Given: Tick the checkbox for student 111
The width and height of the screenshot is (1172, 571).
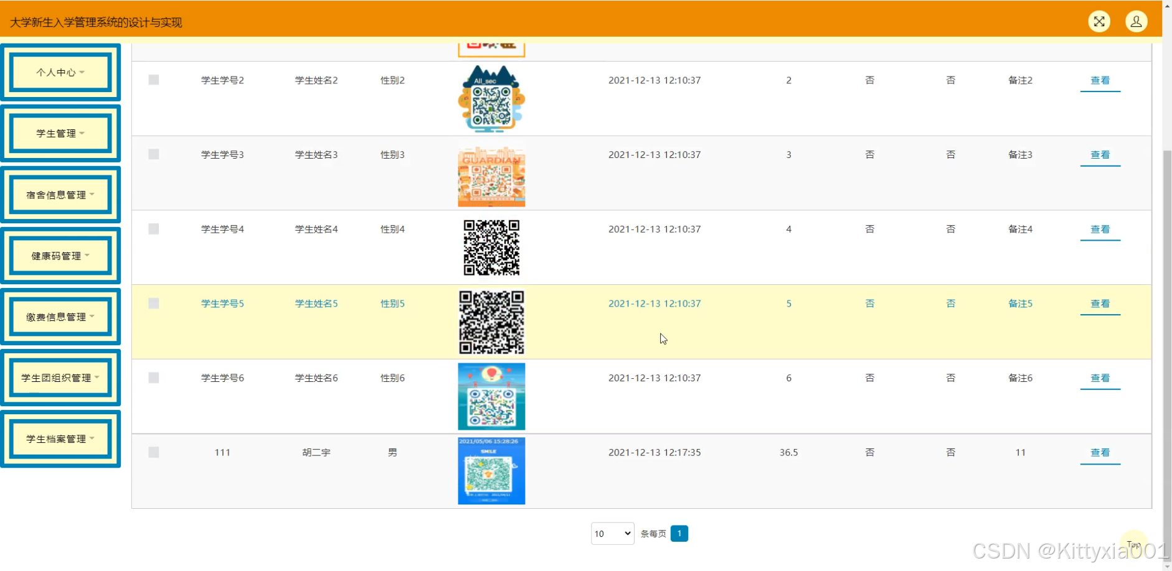Looking at the screenshot, I should [154, 452].
